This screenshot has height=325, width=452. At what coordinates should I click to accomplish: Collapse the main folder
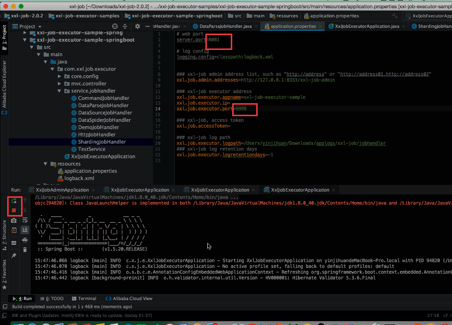39,54
